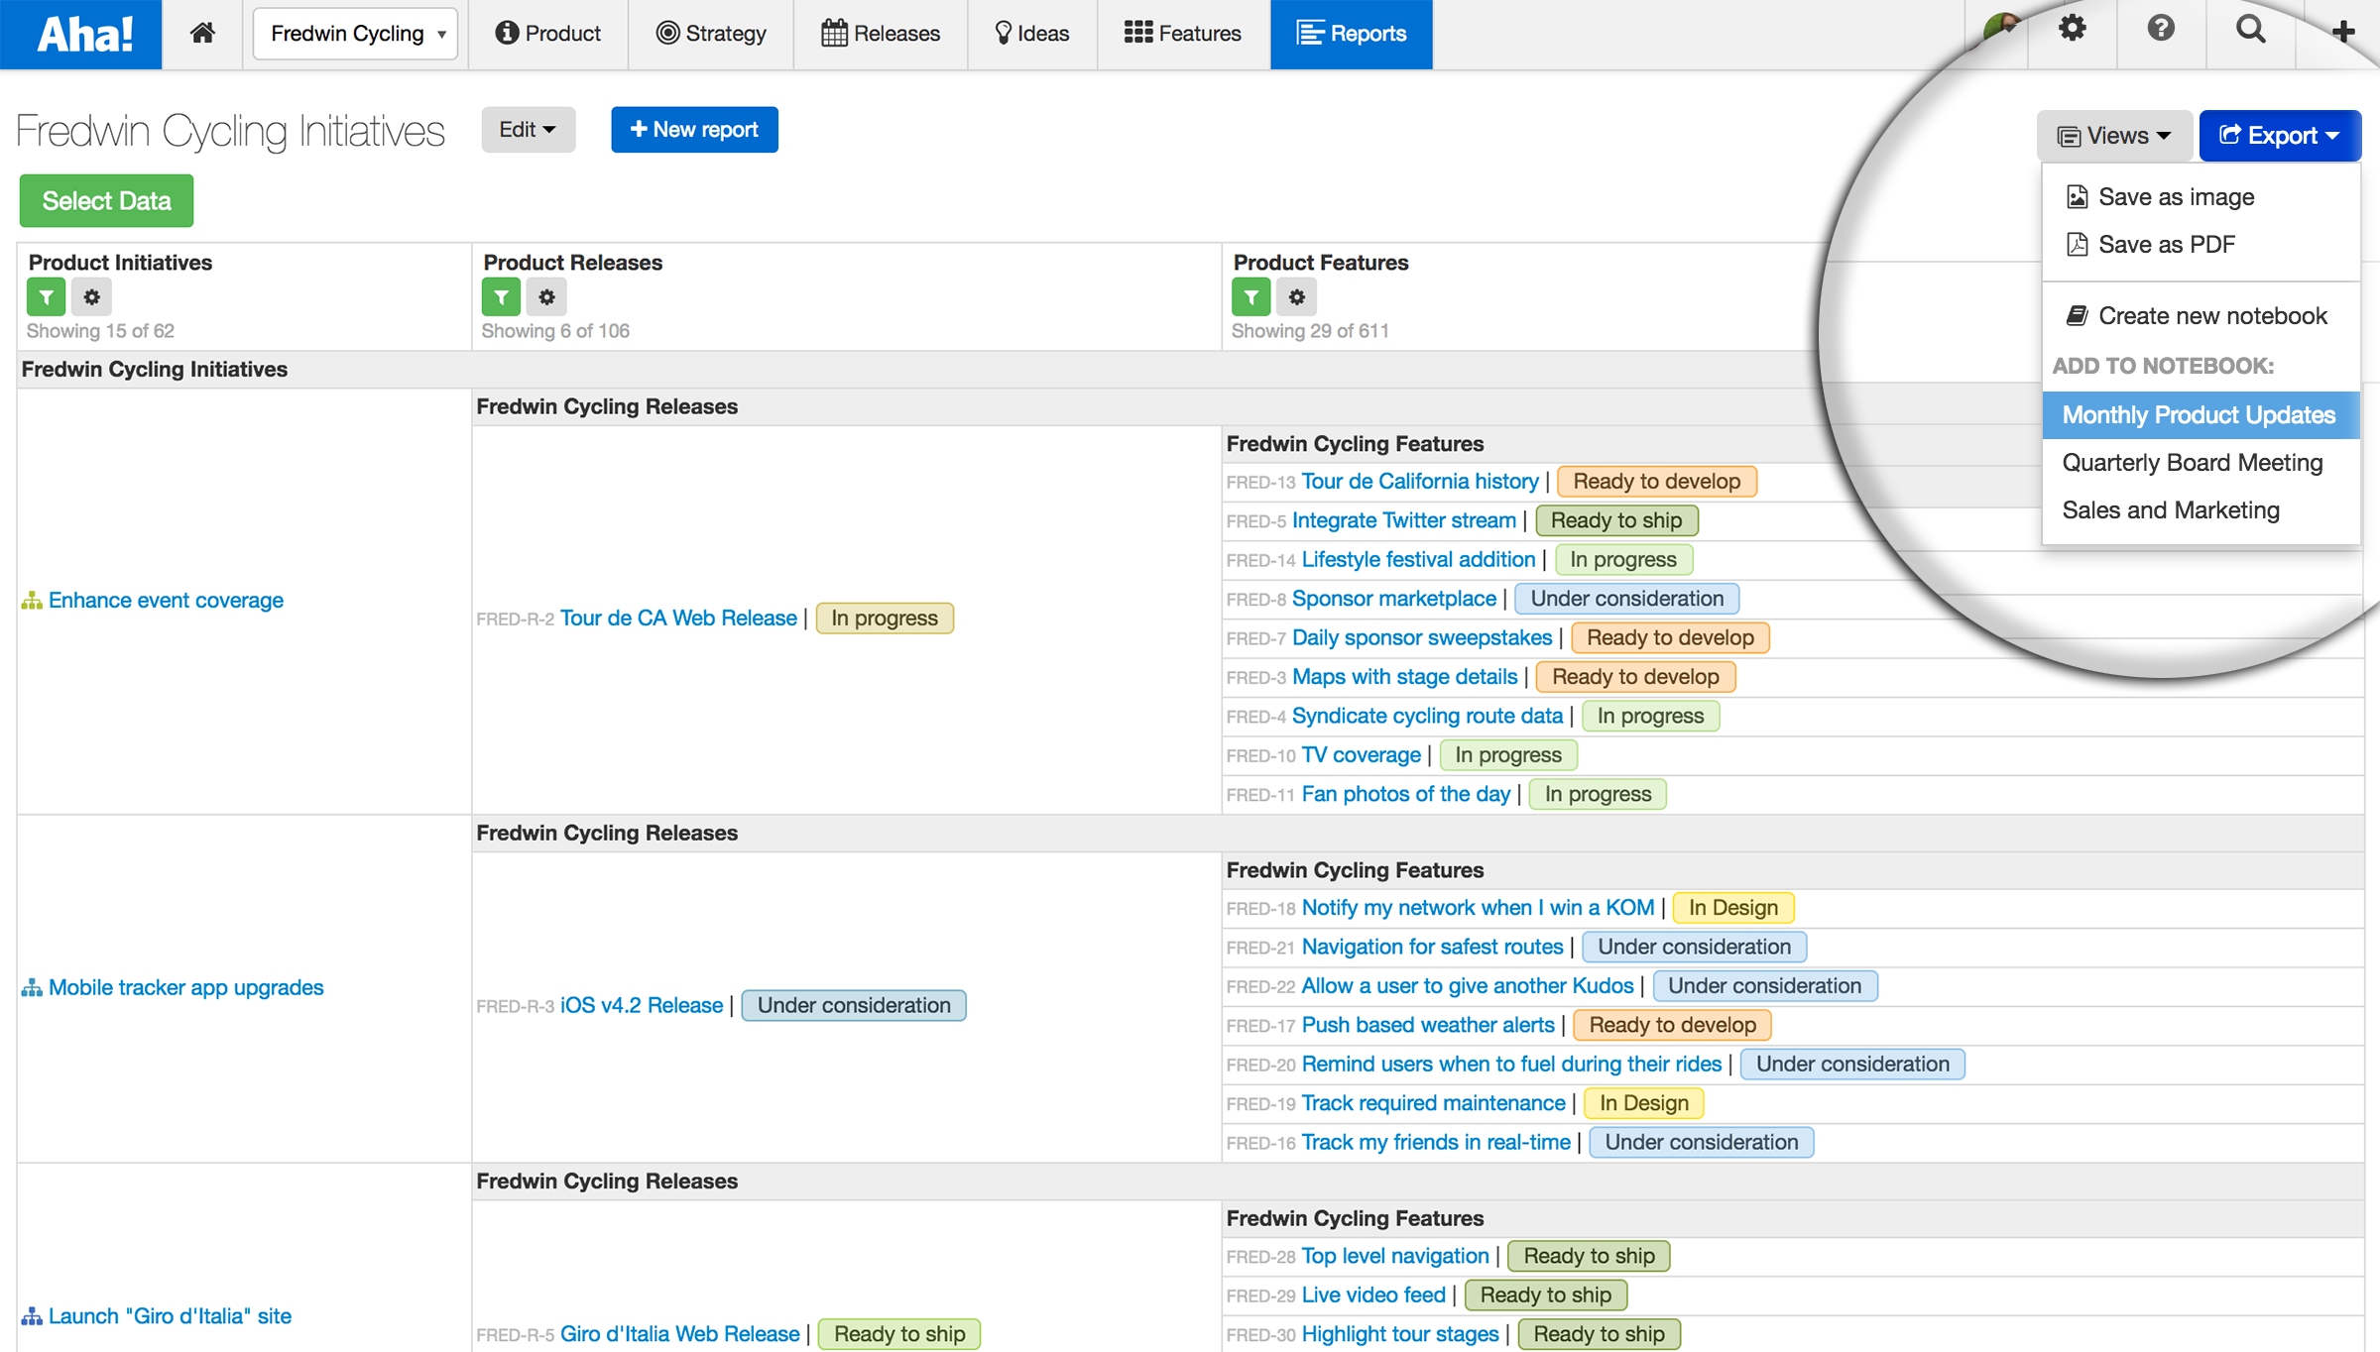The height and width of the screenshot is (1352, 2380).
Task: Open the user avatar menu
Action: click(2001, 28)
